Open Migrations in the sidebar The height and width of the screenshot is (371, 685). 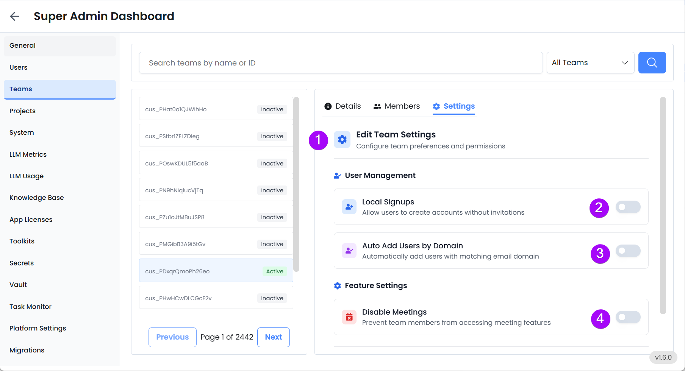(x=60, y=350)
